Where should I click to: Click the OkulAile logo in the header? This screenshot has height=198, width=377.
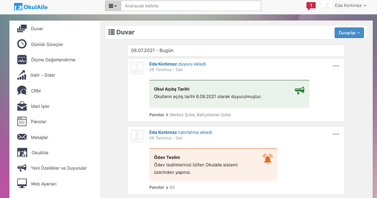[31, 7]
